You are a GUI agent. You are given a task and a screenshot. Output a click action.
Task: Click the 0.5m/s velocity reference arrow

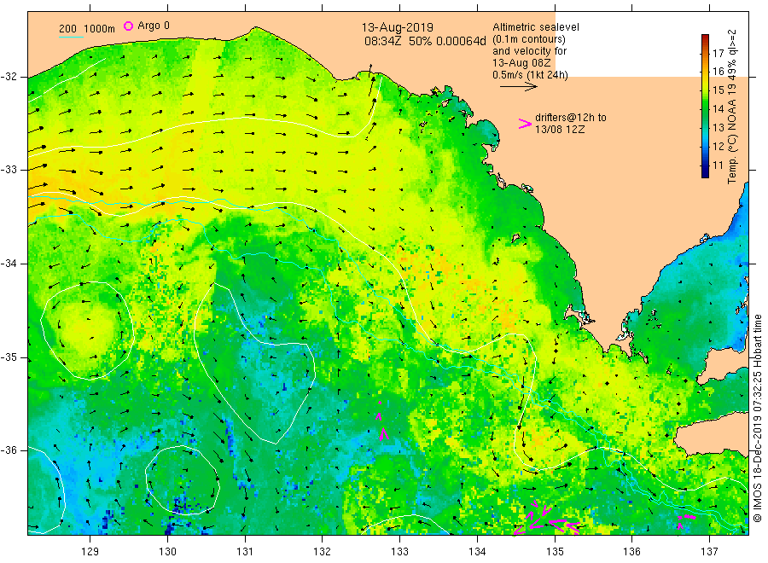(x=519, y=87)
